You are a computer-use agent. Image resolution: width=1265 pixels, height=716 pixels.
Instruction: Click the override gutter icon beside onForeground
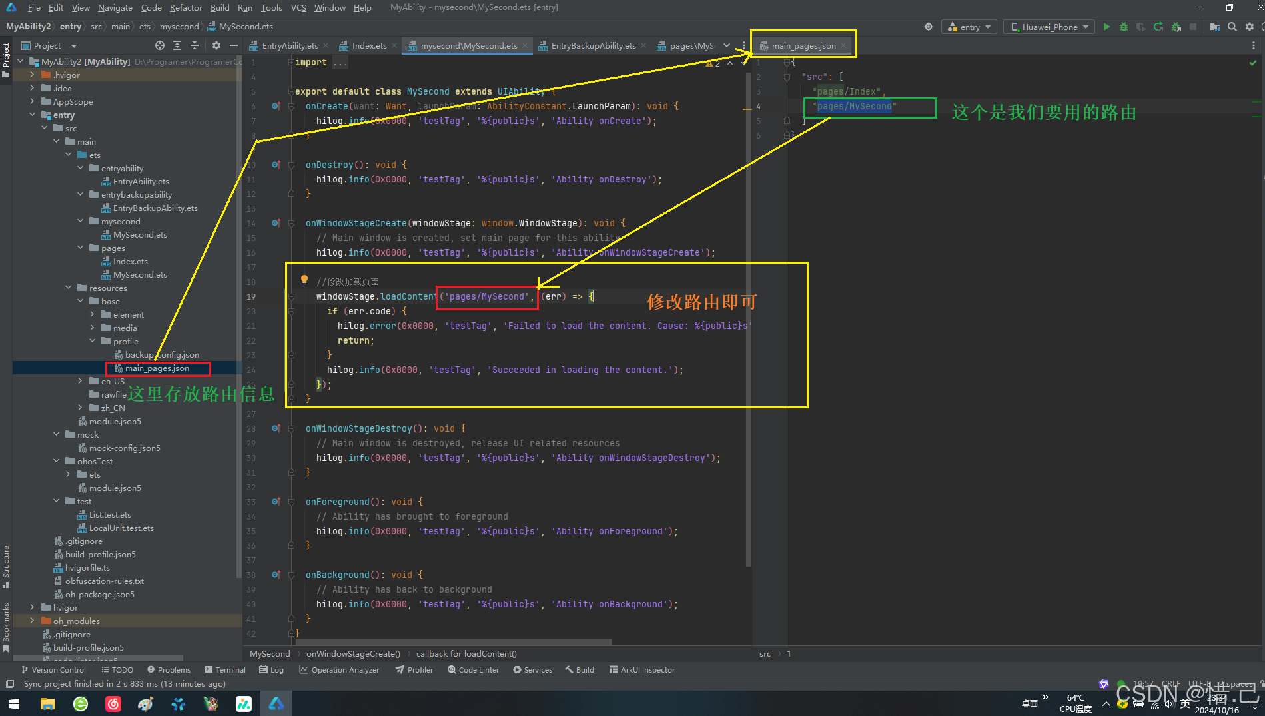point(276,502)
